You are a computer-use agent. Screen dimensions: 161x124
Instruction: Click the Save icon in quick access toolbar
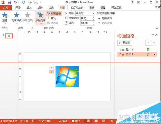[9, 2]
